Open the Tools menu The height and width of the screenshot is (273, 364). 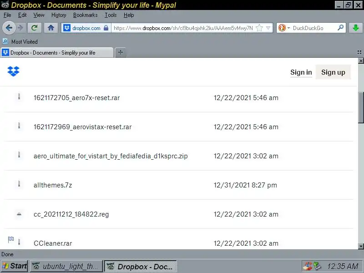[111, 15]
